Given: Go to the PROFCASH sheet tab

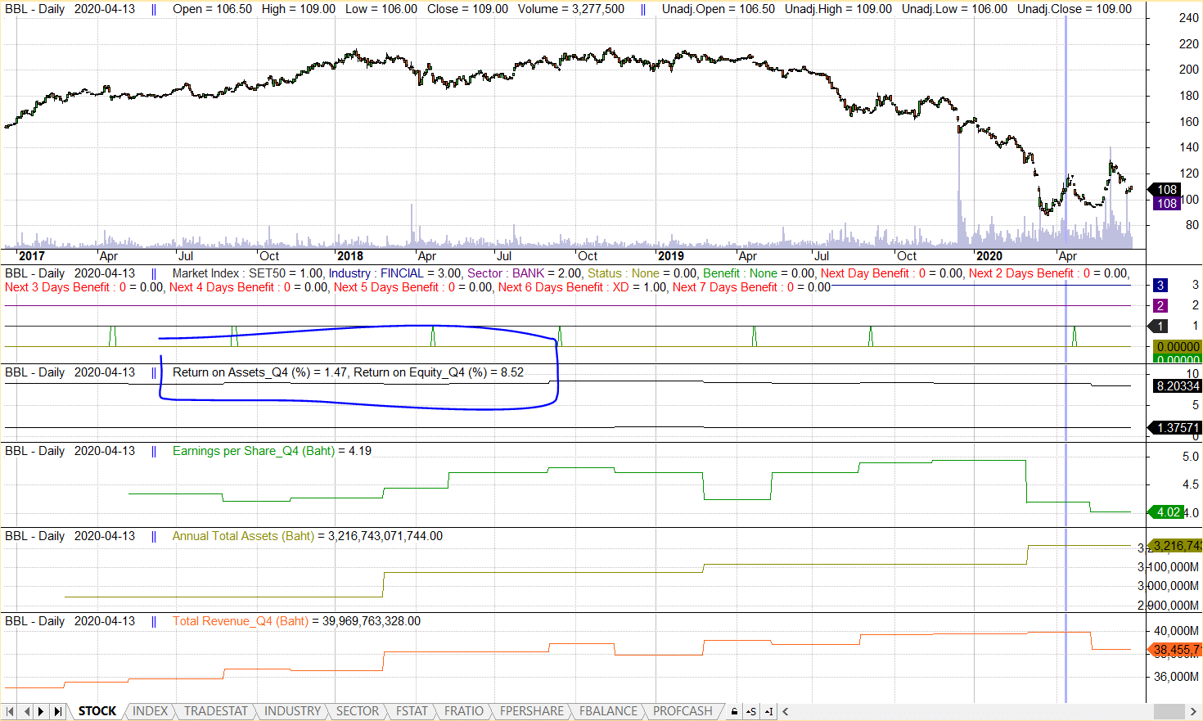Looking at the screenshot, I should 682,711.
